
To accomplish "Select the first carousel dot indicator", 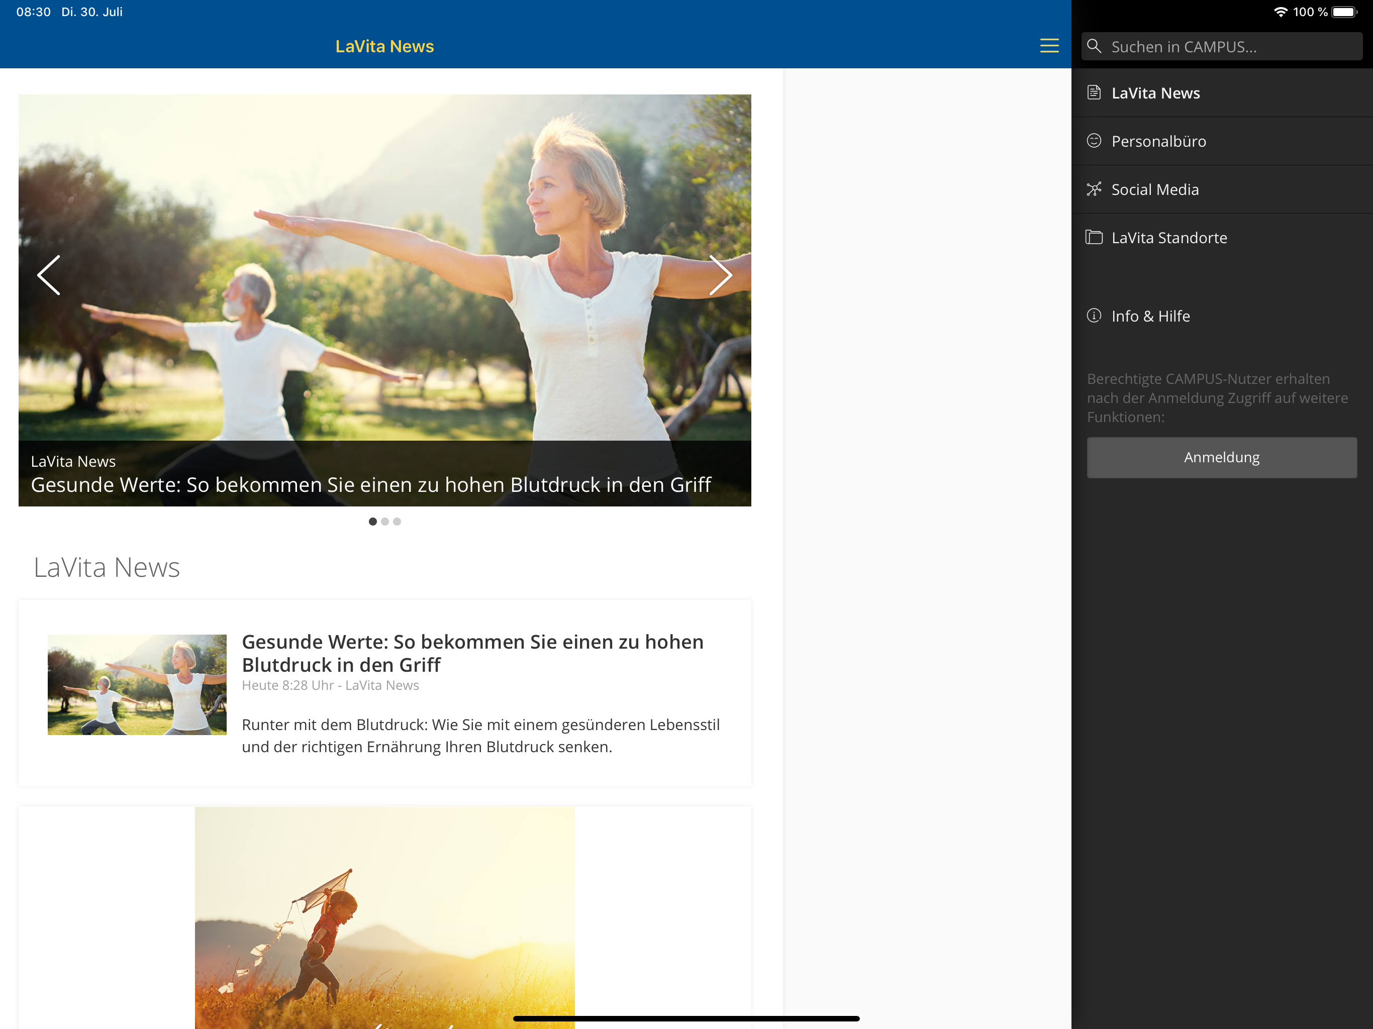I will pyautogui.click(x=372, y=522).
